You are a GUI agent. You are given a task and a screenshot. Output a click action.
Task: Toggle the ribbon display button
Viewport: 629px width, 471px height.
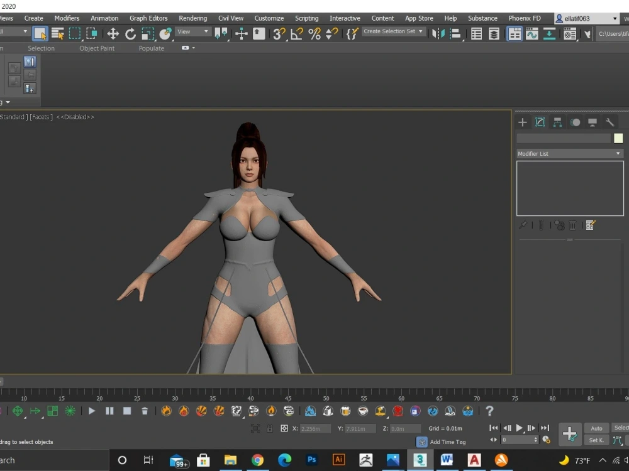click(x=515, y=34)
